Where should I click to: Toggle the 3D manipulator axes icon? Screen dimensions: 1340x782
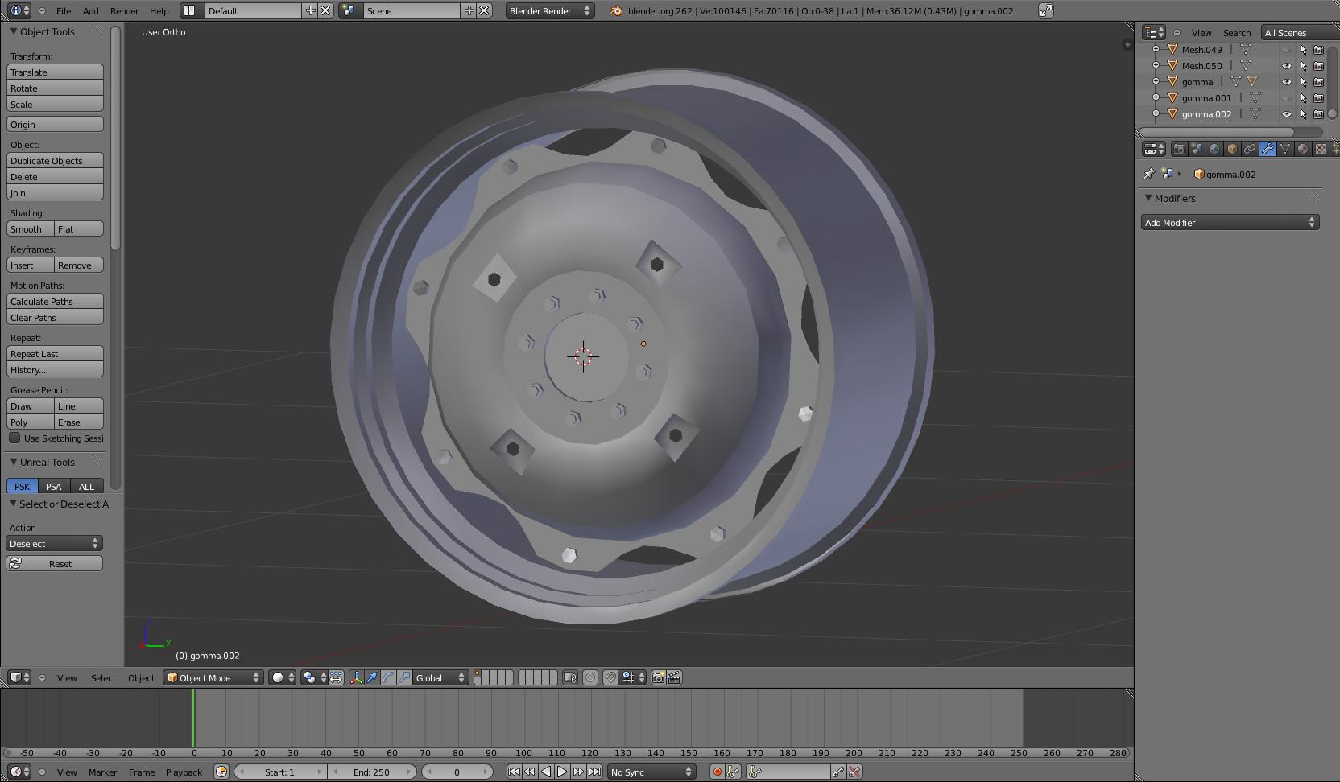356,677
